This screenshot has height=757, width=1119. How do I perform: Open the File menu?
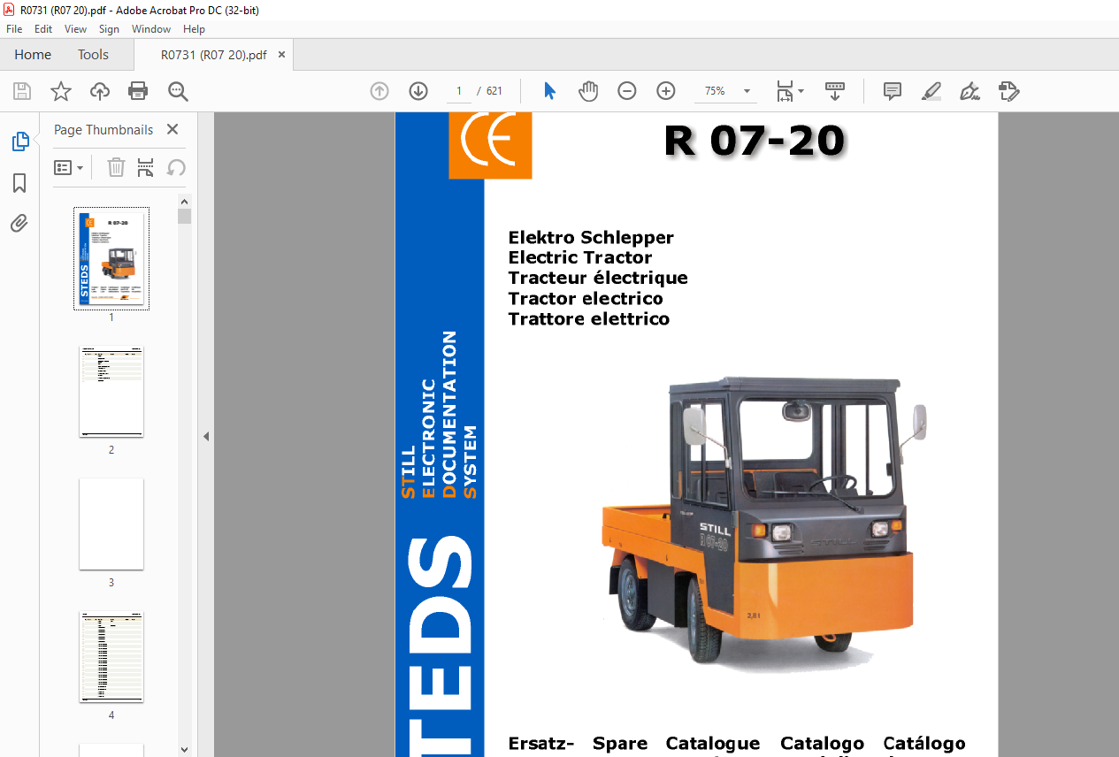(x=14, y=29)
